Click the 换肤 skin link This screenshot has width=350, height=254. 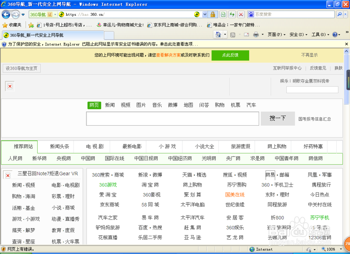pos(338,68)
